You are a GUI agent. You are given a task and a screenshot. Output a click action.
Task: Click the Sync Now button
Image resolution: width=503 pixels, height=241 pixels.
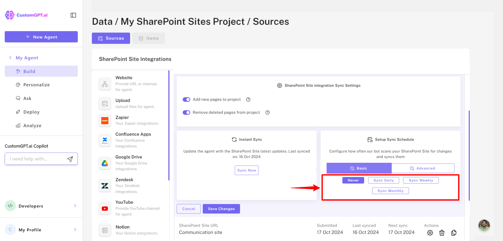tap(247, 170)
